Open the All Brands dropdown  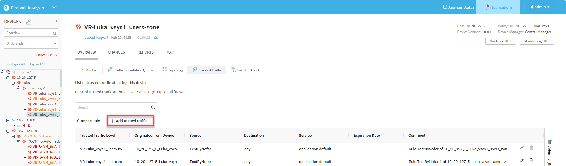[31, 43]
